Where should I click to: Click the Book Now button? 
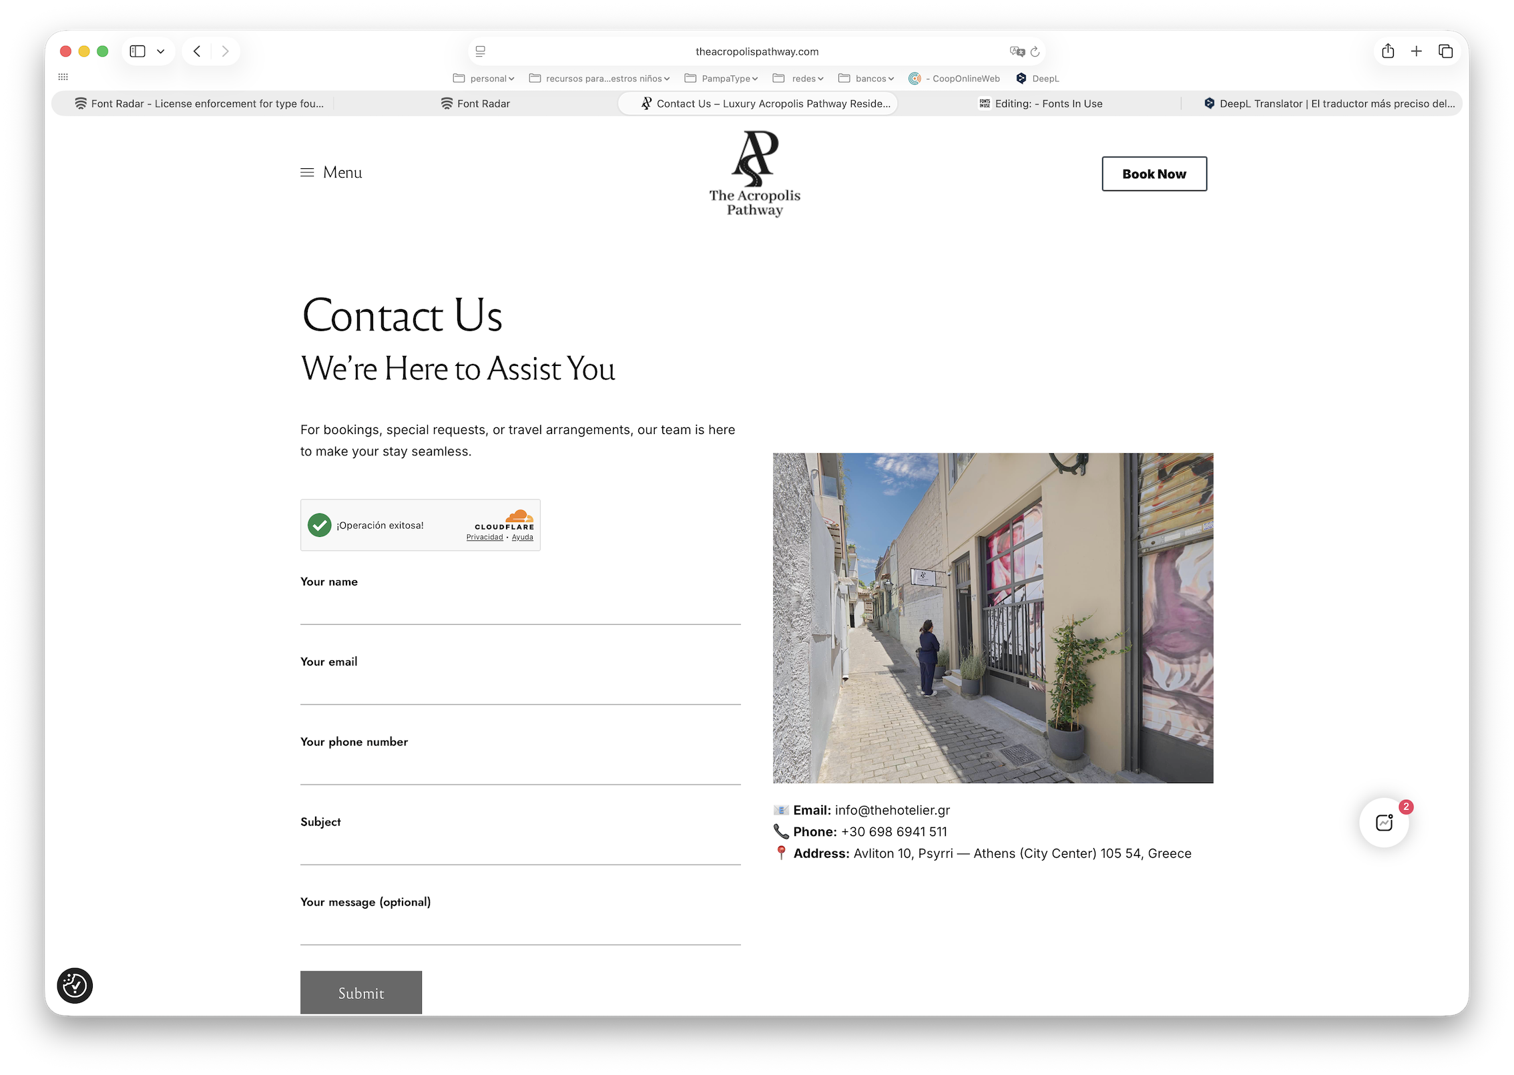pyautogui.click(x=1154, y=174)
